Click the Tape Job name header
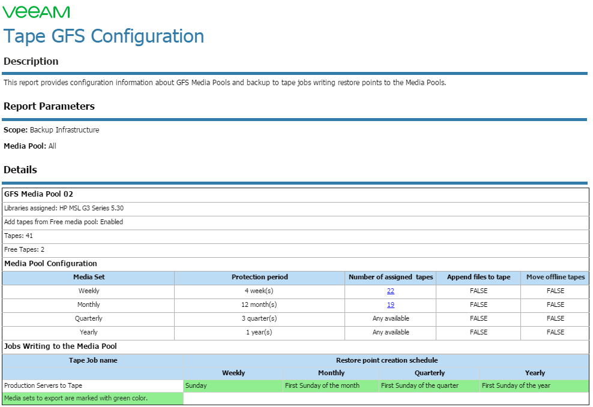Screen dimensions: 593x407 pos(93,361)
